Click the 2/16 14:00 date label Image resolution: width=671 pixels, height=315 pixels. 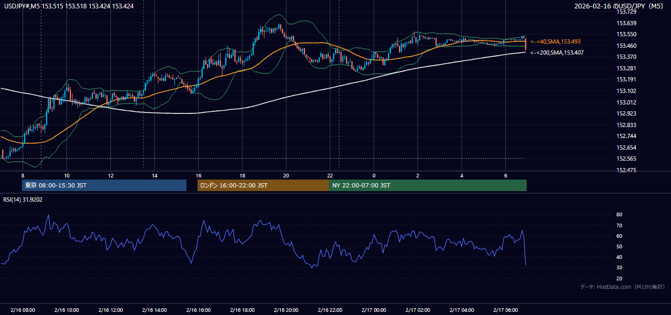coord(154,310)
